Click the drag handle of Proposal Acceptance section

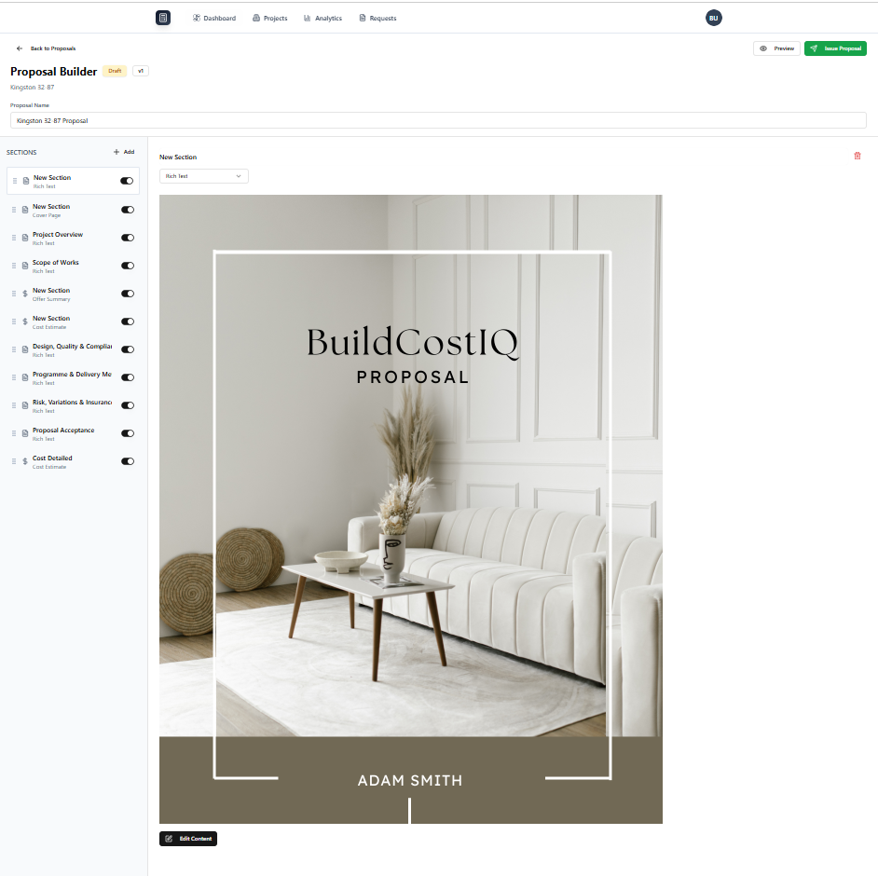coord(14,433)
